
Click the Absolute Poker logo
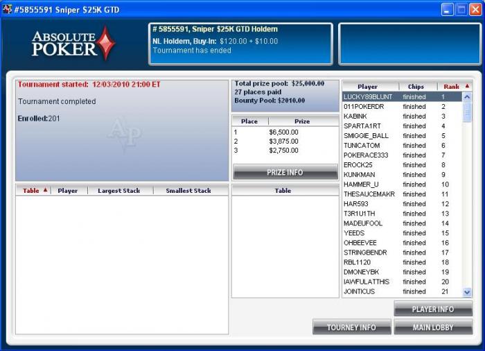[73, 44]
